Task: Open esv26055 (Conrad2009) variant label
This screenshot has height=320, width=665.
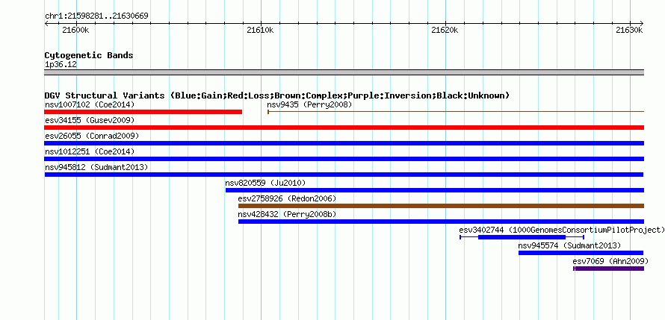Action: click(92, 136)
